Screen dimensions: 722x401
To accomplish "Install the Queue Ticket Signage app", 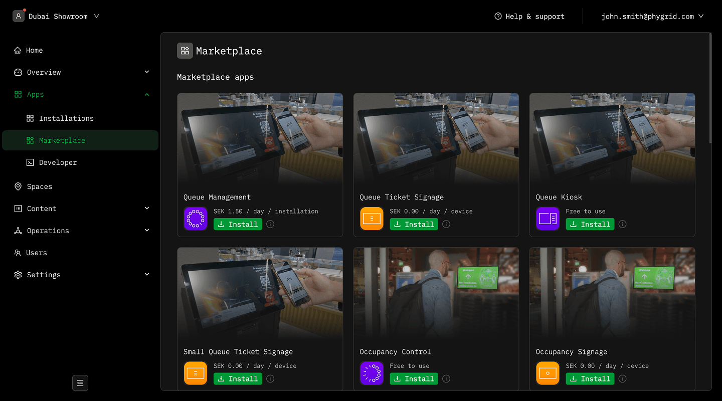I will 414,224.
